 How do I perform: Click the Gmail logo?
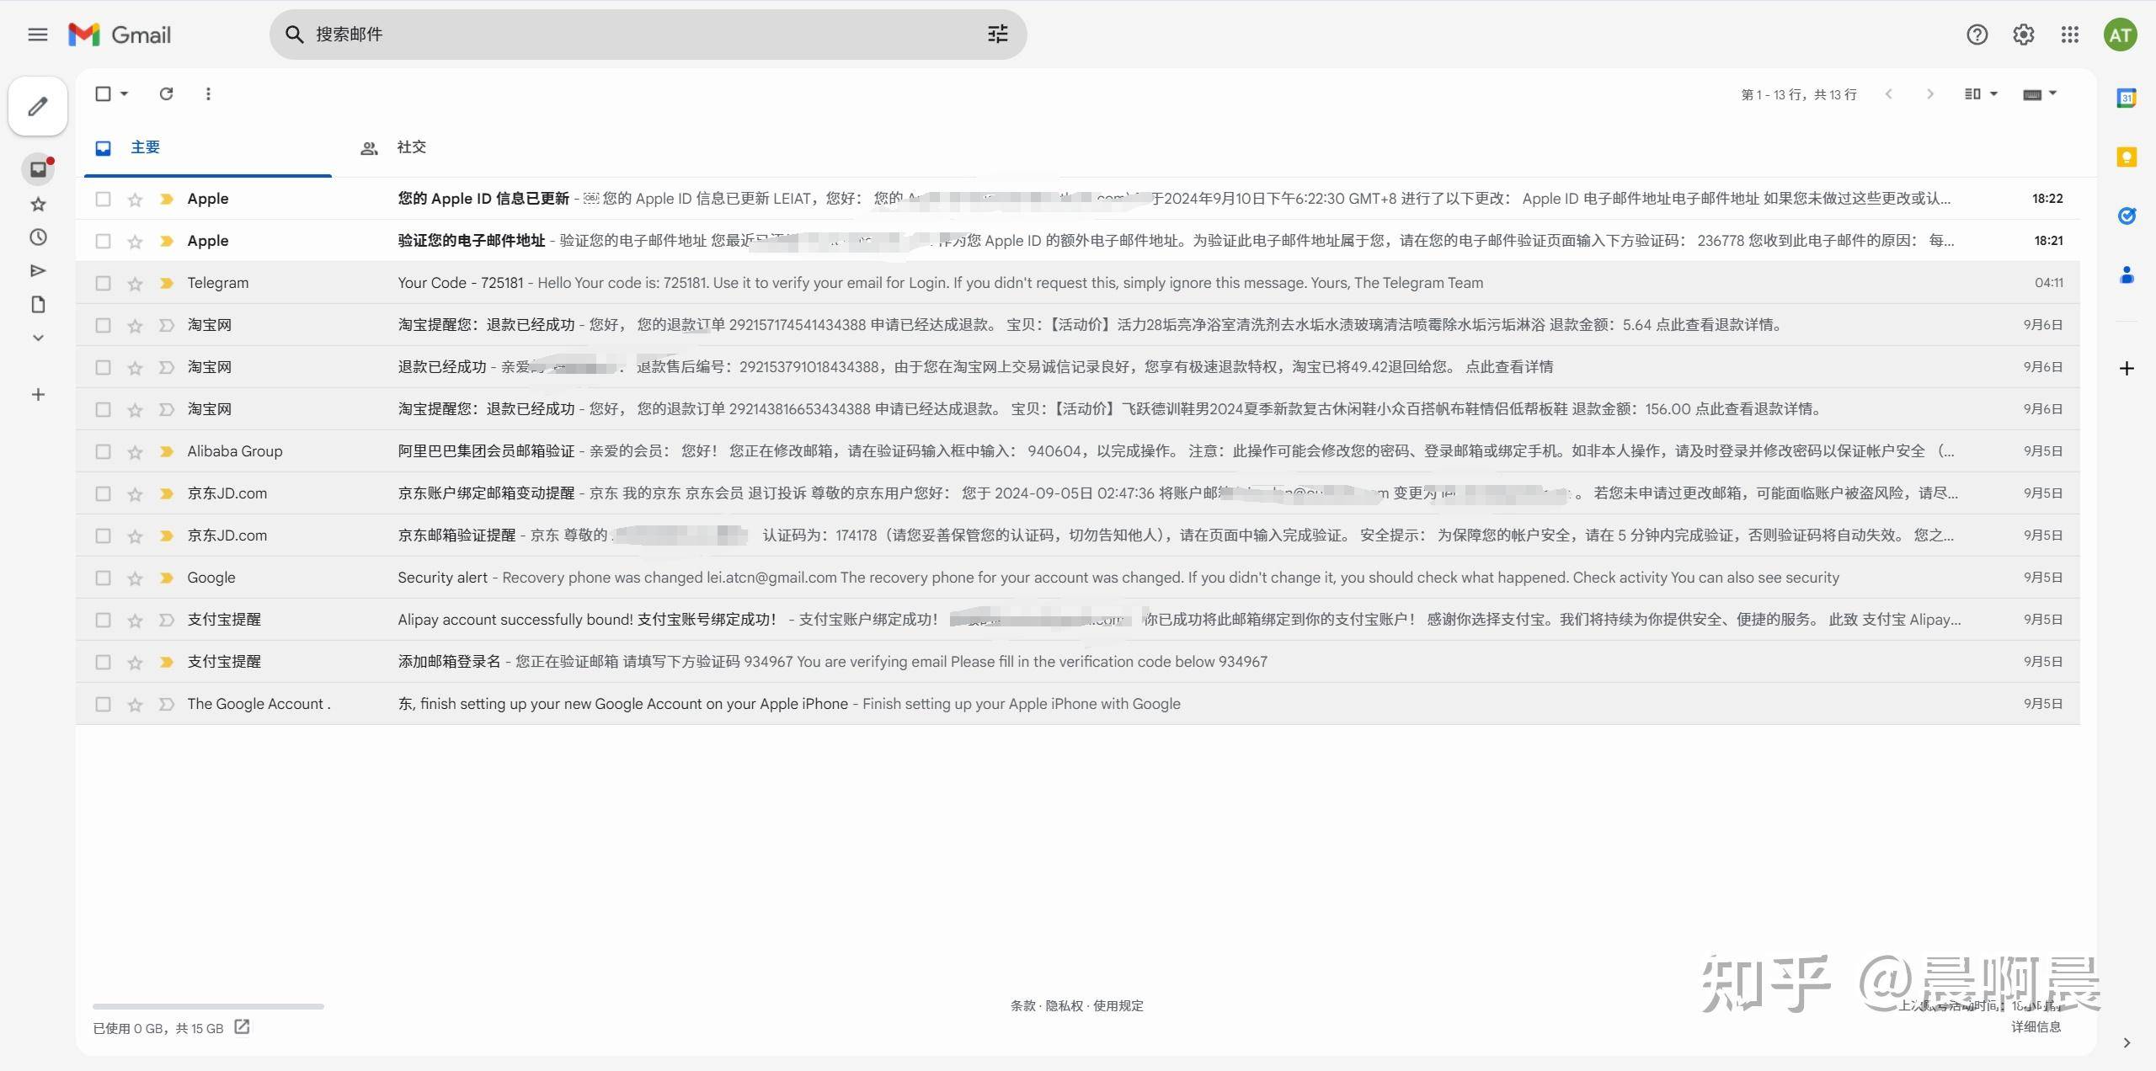tap(120, 35)
